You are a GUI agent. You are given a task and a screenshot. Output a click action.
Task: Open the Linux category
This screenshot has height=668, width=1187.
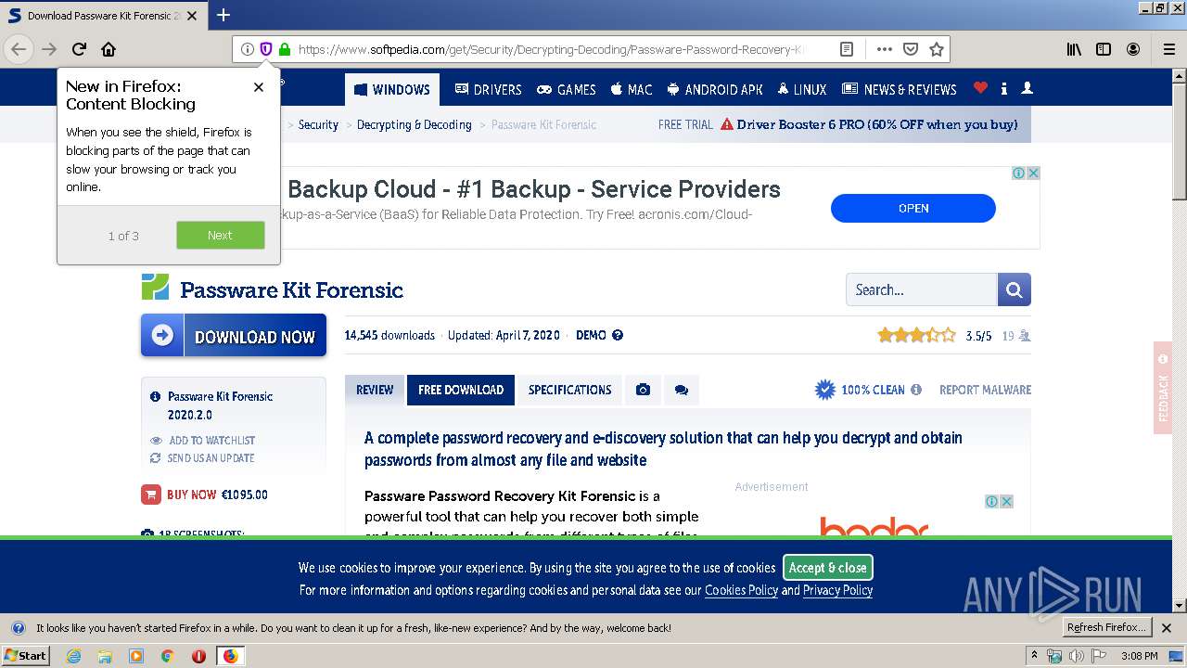point(802,90)
